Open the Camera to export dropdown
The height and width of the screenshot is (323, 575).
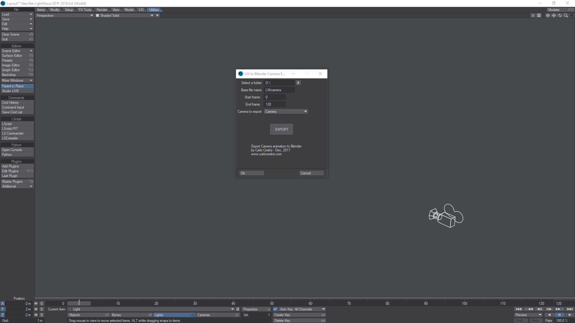(286, 112)
